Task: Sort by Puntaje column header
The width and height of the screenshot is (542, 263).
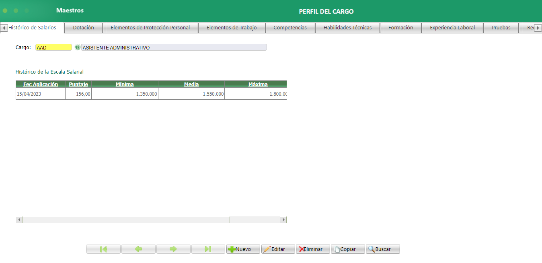Action: coord(78,84)
